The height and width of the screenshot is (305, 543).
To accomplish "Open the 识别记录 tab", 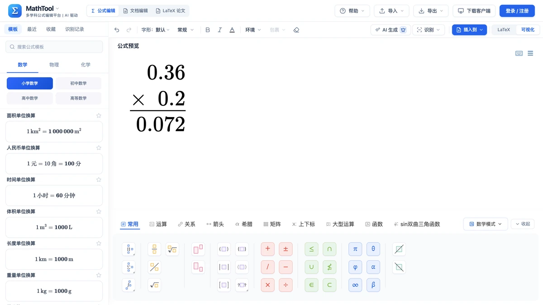I will tap(75, 29).
